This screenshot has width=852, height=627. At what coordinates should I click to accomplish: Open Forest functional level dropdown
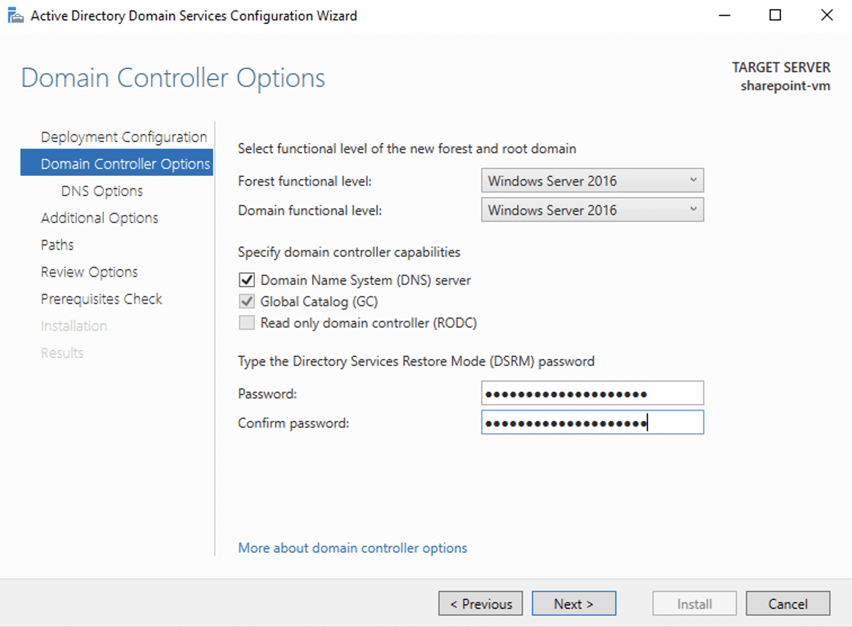pyautogui.click(x=592, y=181)
